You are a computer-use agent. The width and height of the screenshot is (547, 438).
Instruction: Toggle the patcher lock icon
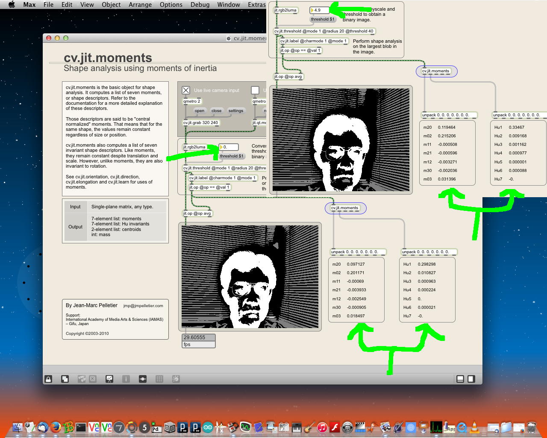(x=48, y=379)
